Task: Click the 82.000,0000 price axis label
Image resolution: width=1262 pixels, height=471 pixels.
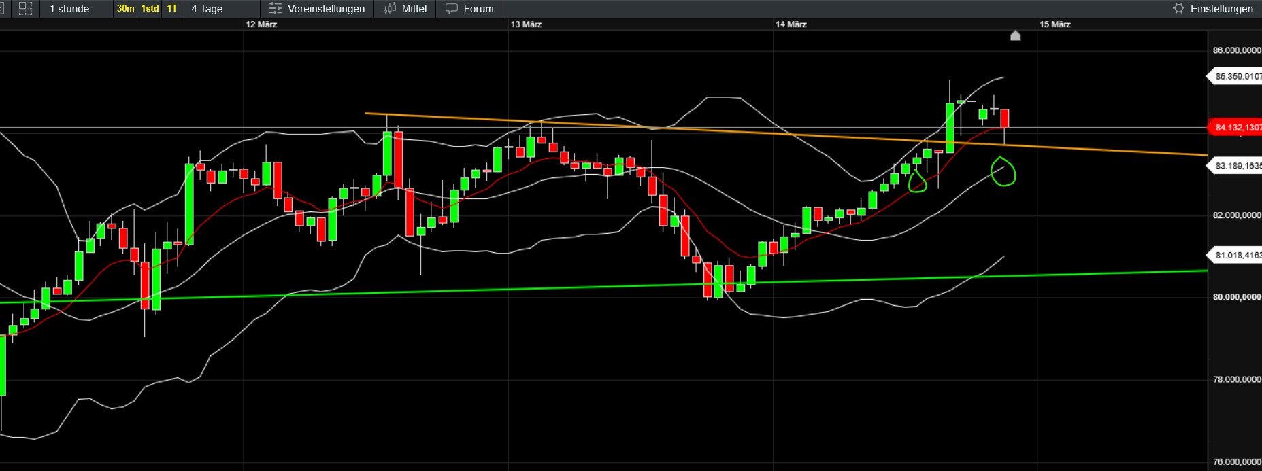Action: click(1237, 215)
